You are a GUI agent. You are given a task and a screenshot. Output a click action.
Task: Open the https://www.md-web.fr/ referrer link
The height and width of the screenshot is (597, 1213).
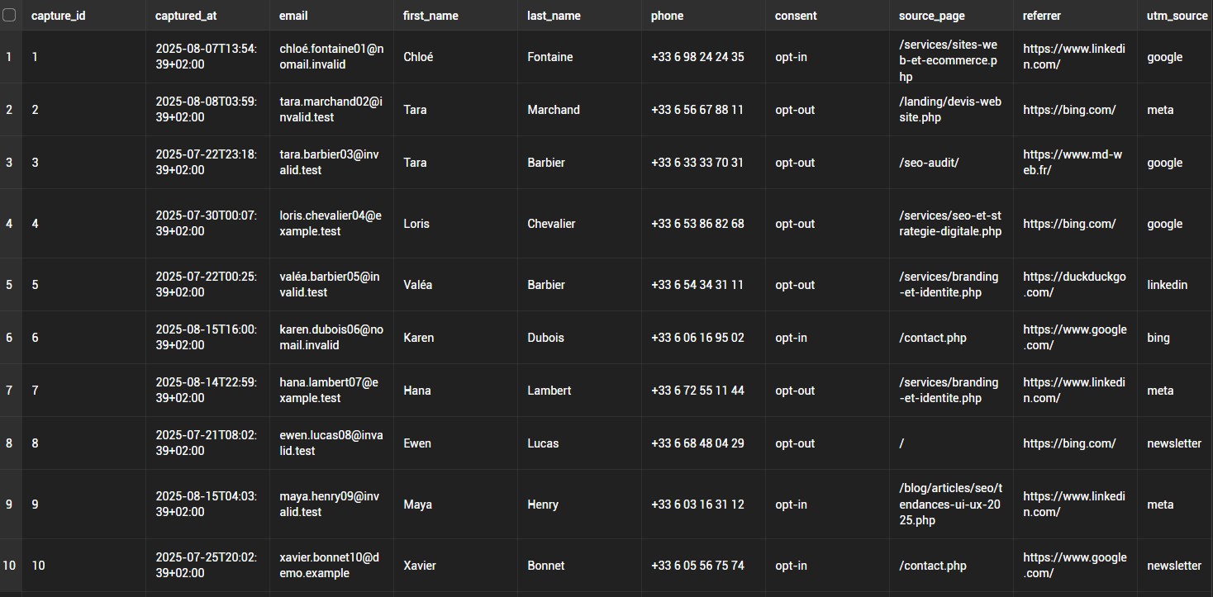pyautogui.click(x=1072, y=162)
